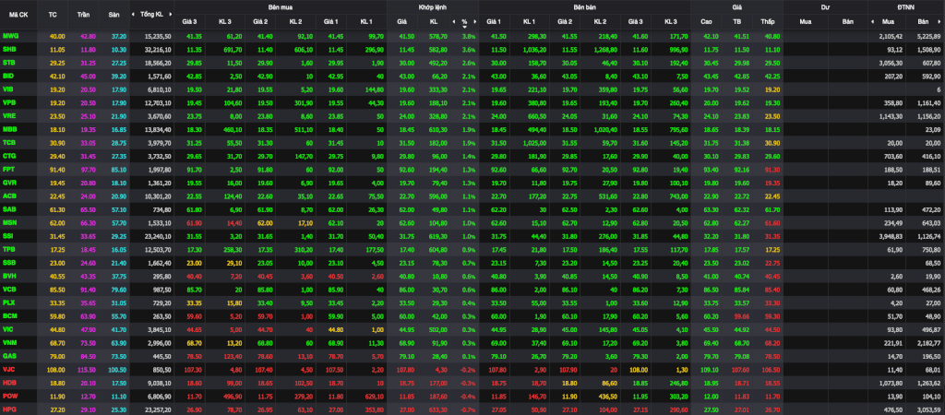This screenshot has width=945, height=415.
Task: Select the CTG ticker
Action: (9, 156)
